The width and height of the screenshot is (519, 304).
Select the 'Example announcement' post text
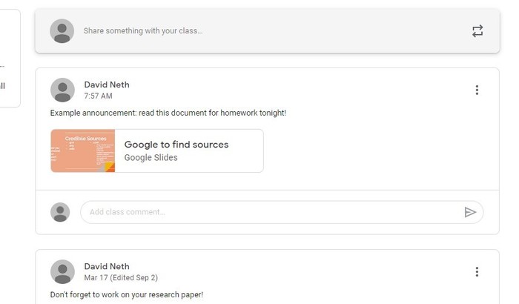pyautogui.click(x=168, y=113)
